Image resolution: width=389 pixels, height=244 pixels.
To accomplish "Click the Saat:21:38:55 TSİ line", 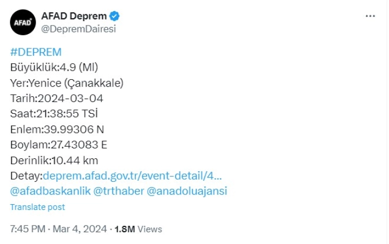I will click(x=54, y=114).
